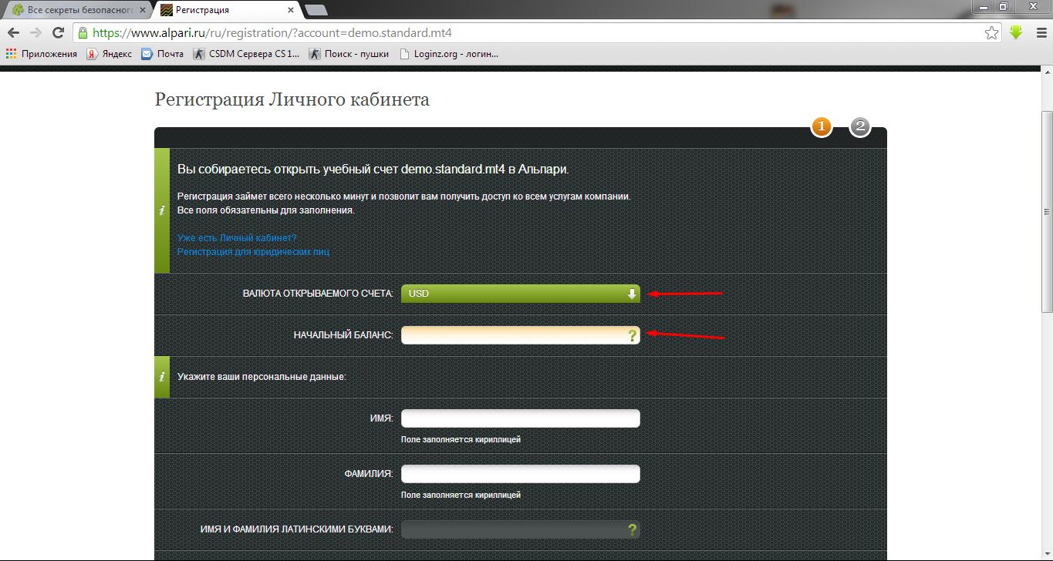Open Регистрация для юридических лиц link
The image size is (1053, 561).
253,251
